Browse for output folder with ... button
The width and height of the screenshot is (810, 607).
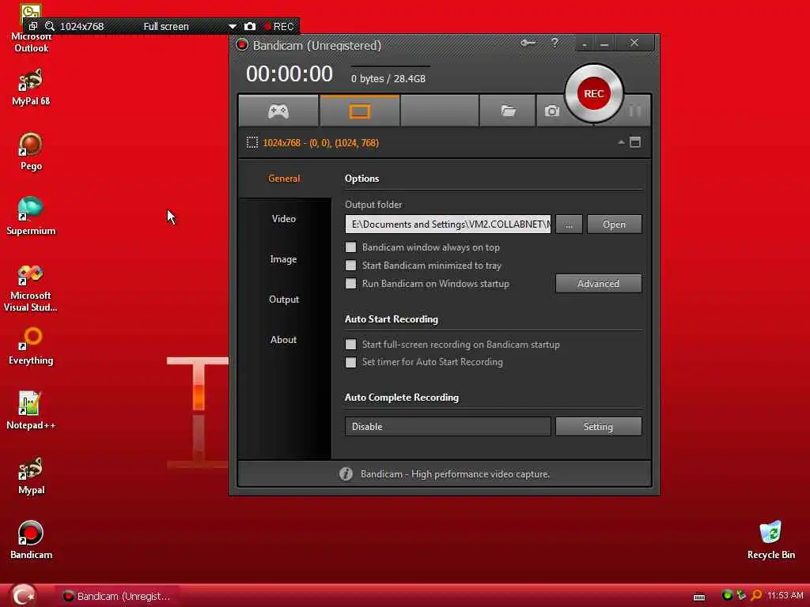(569, 224)
